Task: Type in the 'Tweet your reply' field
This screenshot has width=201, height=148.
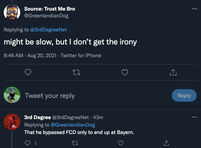Action: (93, 95)
